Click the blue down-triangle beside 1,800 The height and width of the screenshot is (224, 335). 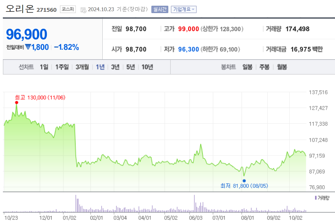(x=28, y=47)
